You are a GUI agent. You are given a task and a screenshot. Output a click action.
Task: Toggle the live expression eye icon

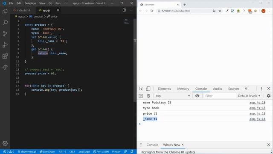point(197,96)
